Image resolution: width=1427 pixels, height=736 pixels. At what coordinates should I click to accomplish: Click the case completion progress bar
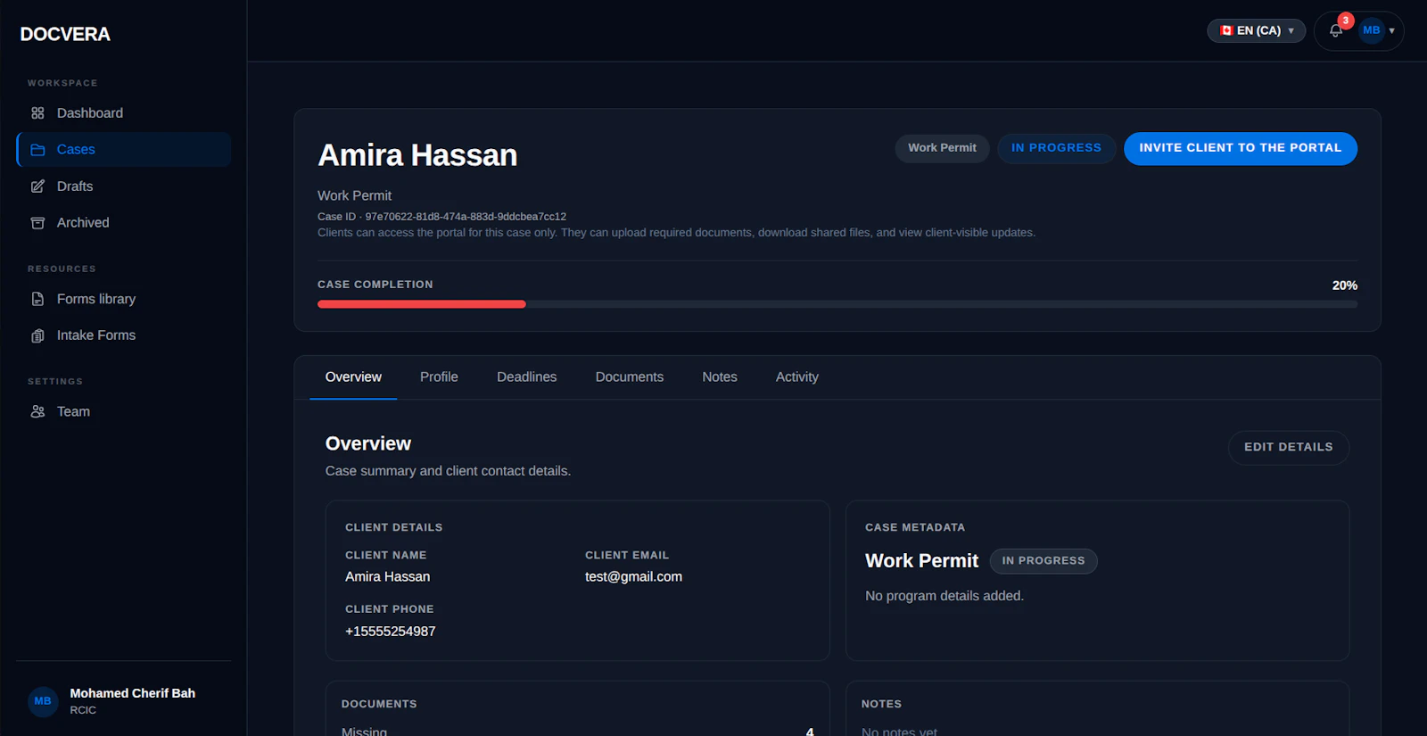click(x=837, y=304)
